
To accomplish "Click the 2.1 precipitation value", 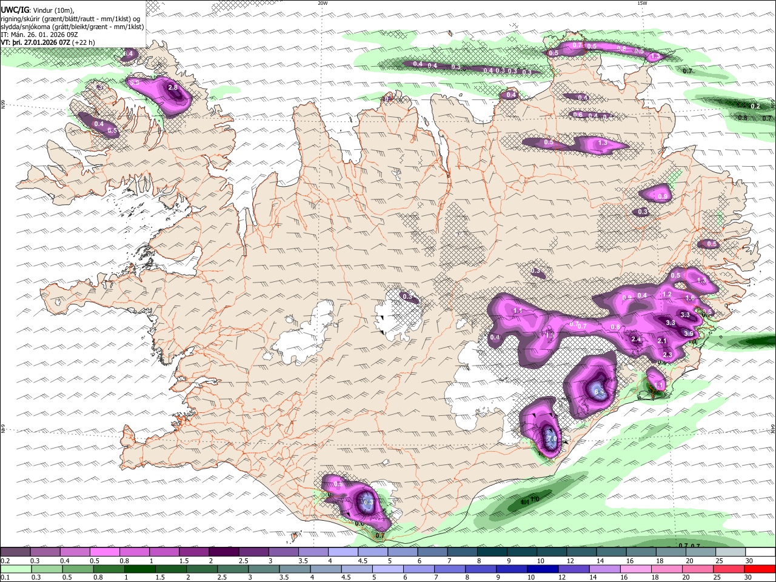I will coord(663,341).
